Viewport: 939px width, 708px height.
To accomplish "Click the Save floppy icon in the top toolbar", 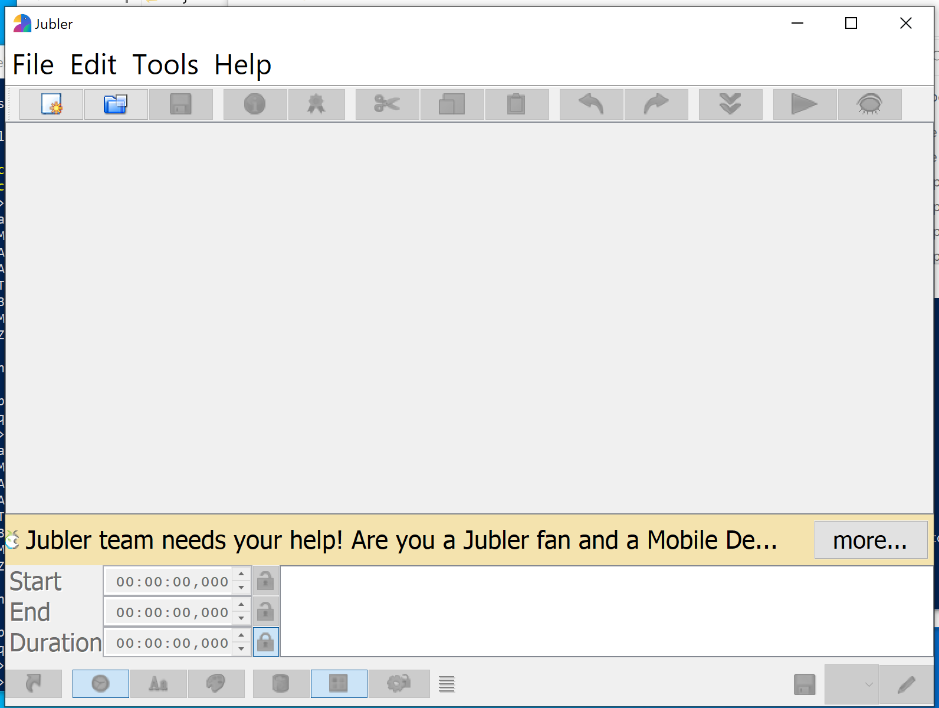I will [x=180, y=104].
